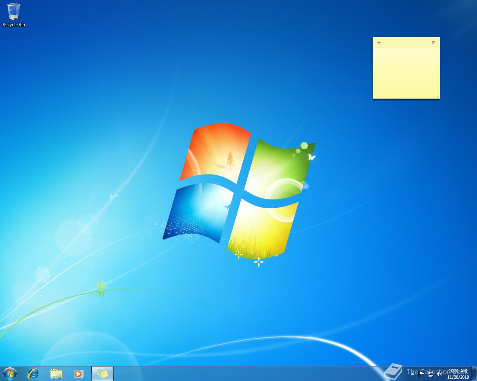The image size is (477, 381).
Task: Delete the sticky note with X button
Action: [x=433, y=42]
